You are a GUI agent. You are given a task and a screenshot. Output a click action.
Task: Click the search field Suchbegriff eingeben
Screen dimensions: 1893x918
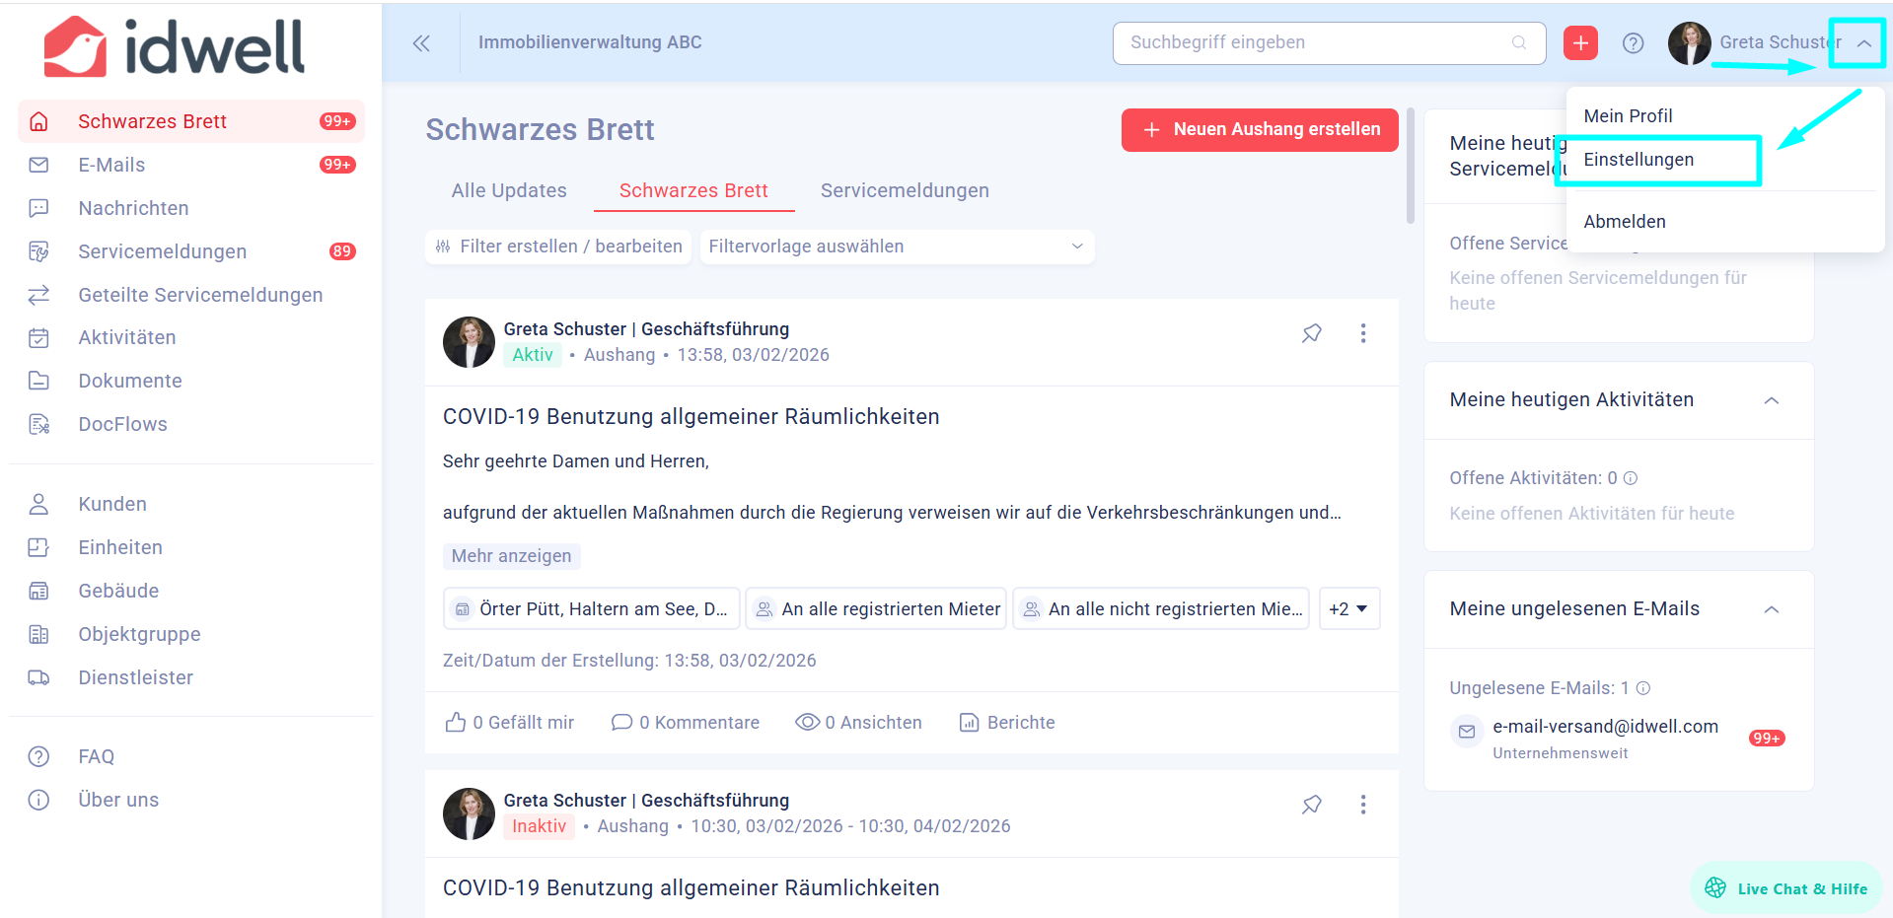click(1329, 42)
